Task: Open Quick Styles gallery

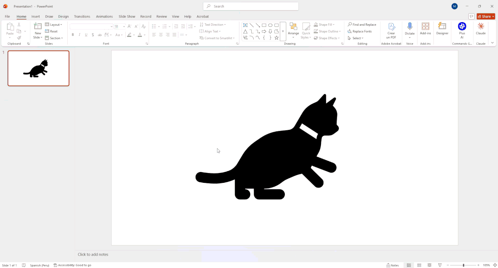Action: point(306,31)
